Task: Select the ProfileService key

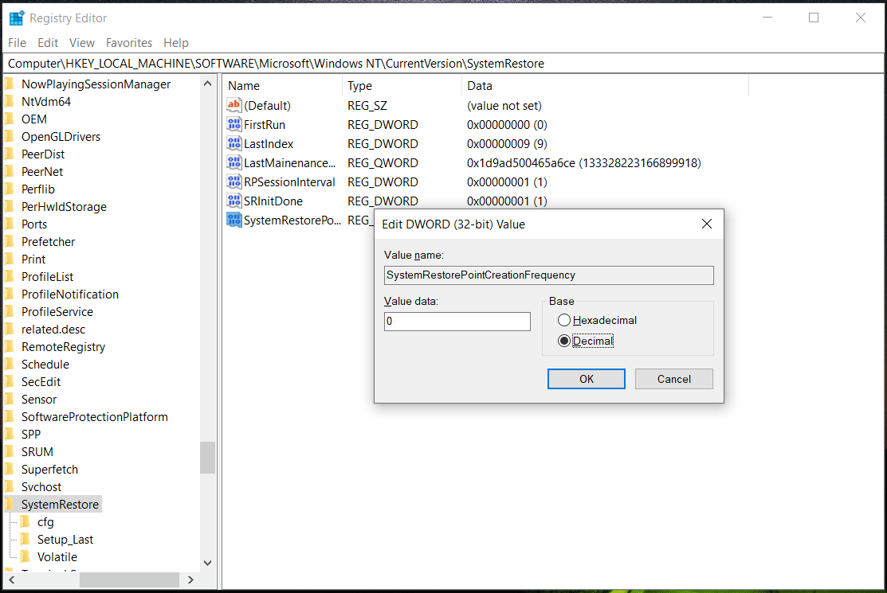Action: pos(57,312)
